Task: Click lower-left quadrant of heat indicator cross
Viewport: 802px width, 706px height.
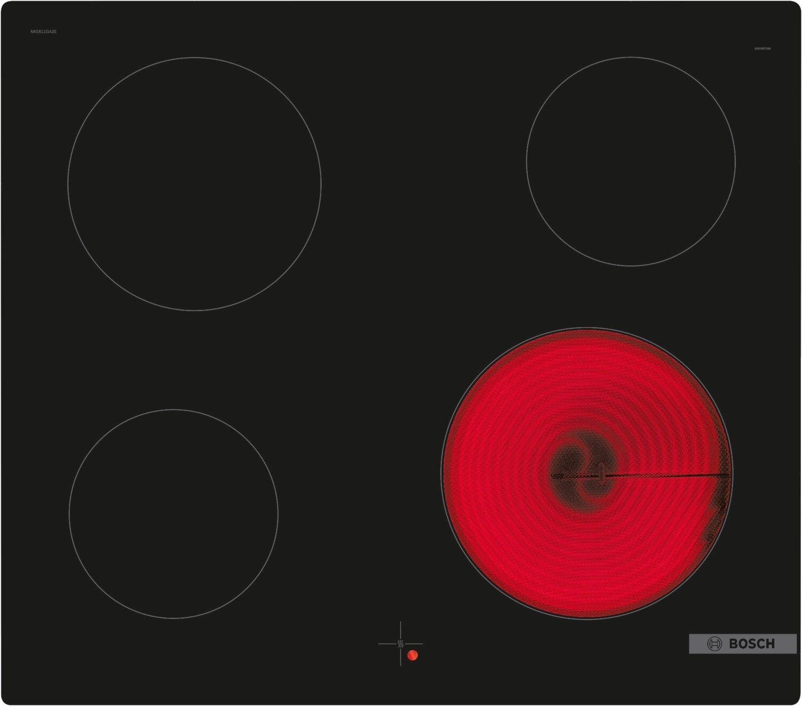Action: coord(389,655)
